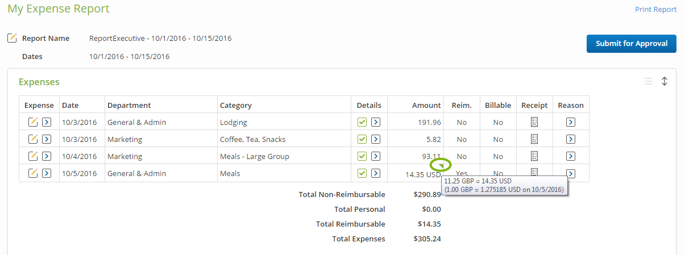Expand the Reason arrow for 10/4/2016 Marketing row
This screenshot has height=255, width=685.
tap(571, 156)
